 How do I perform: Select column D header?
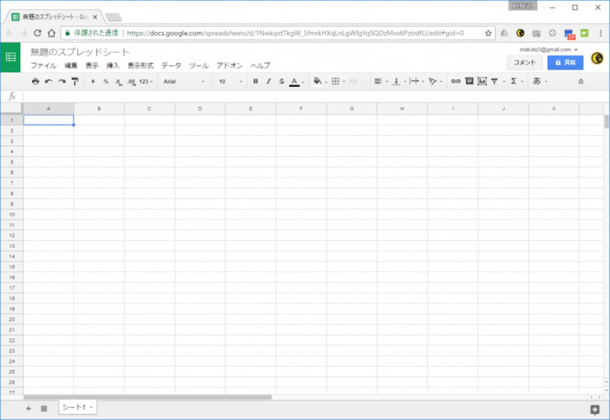click(200, 109)
